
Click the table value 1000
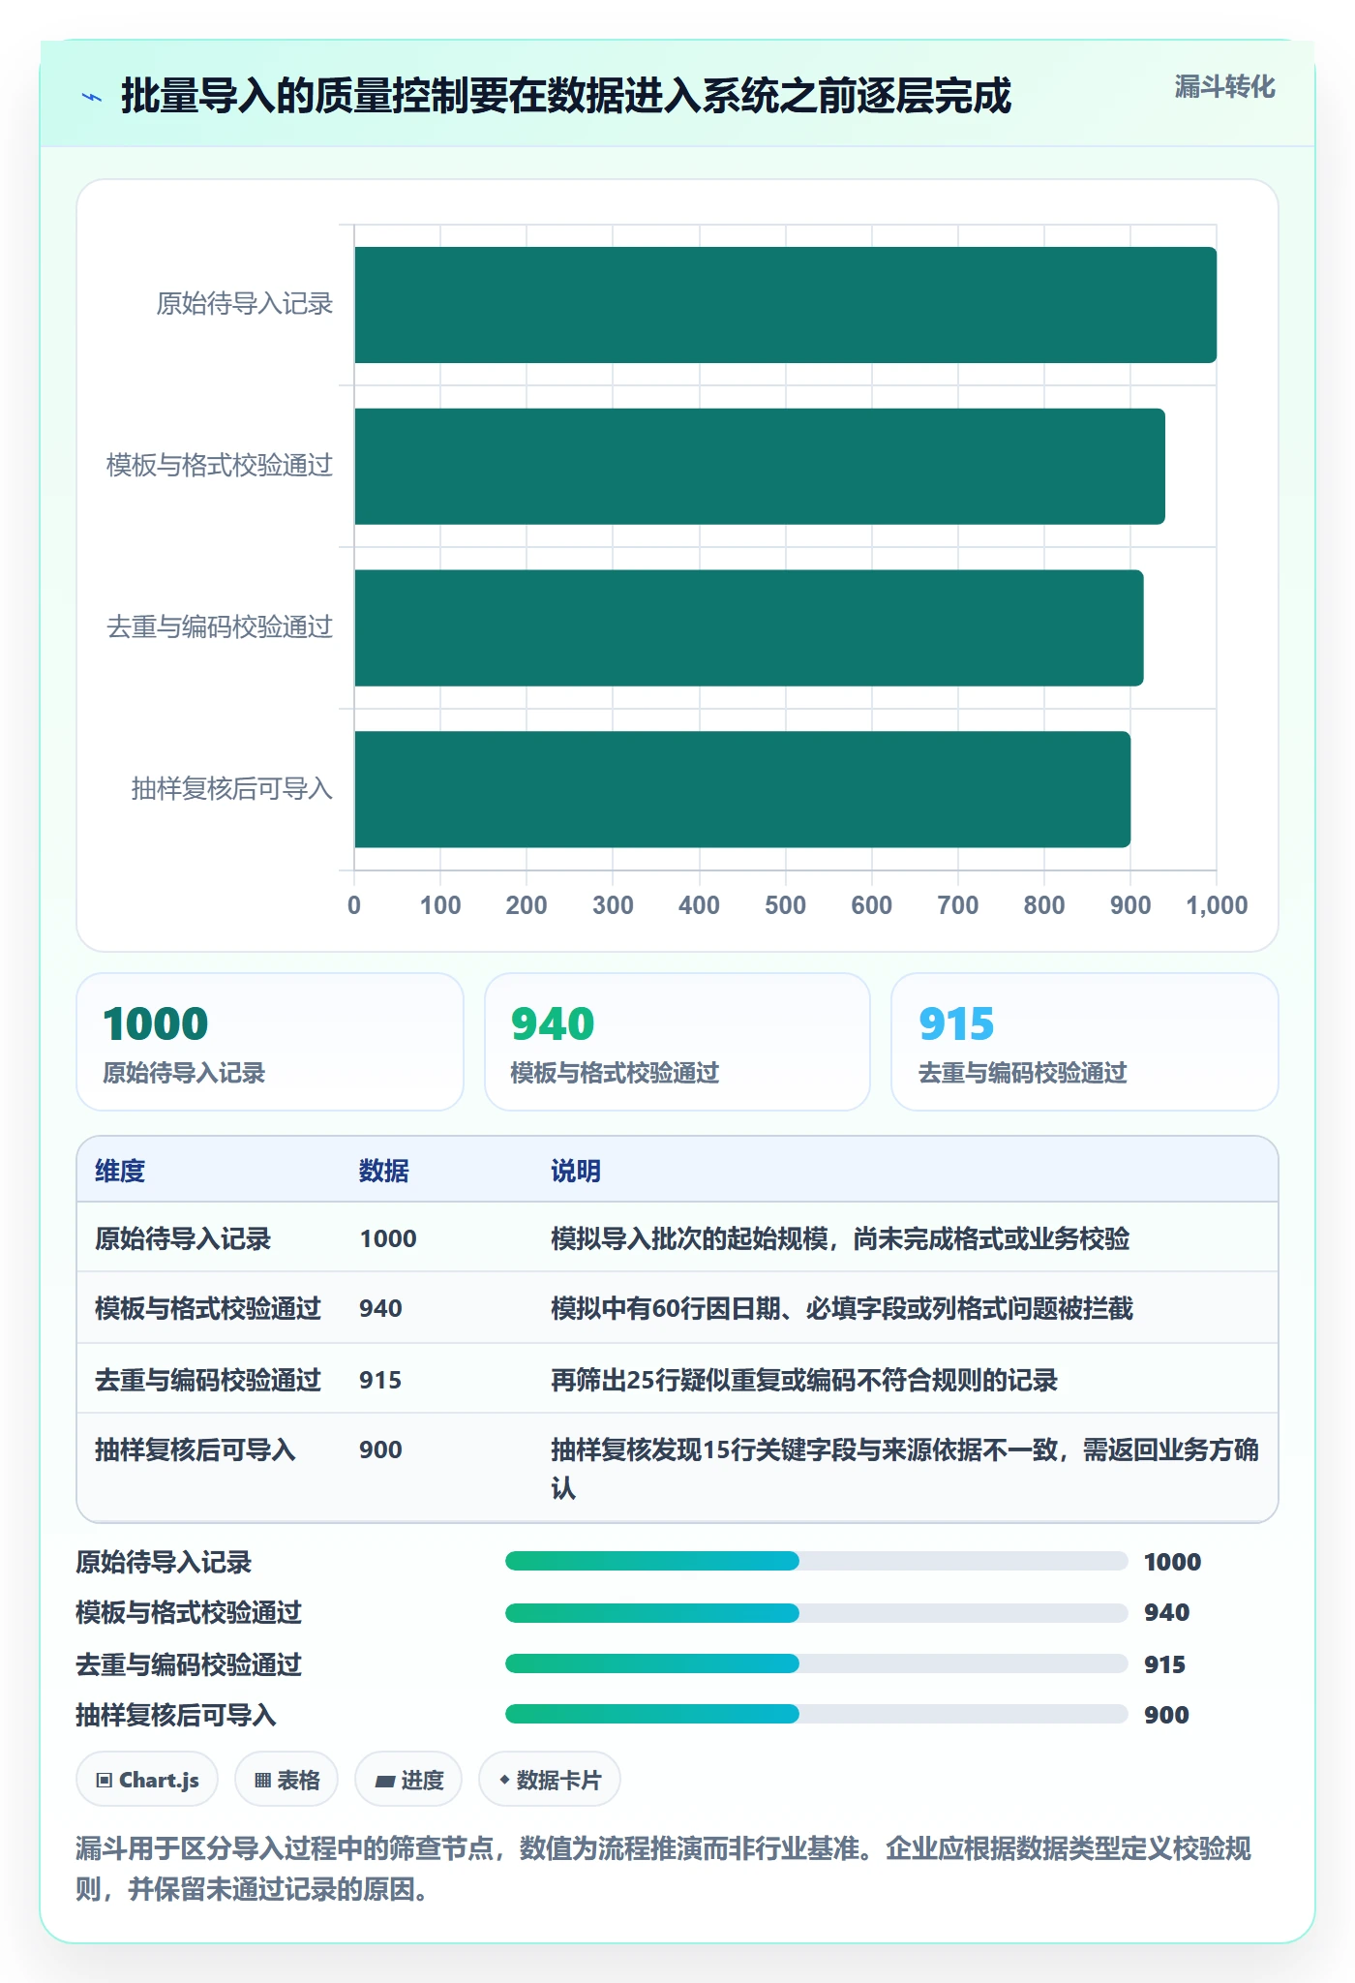point(388,1238)
